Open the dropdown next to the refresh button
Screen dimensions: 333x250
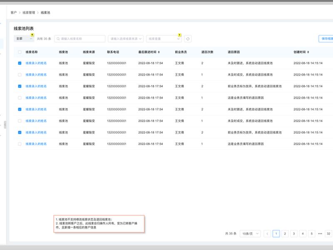164,39
